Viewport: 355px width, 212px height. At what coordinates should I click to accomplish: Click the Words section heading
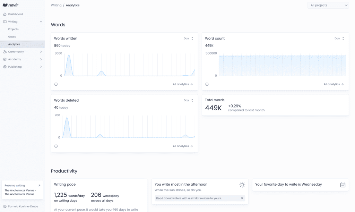pyautogui.click(x=58, y=25)
